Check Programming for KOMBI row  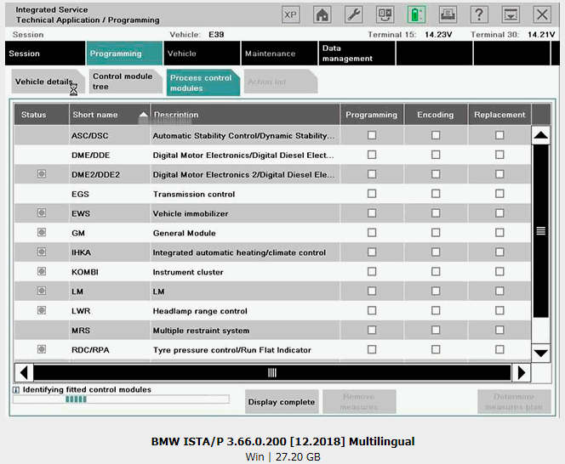pyautogui.click(x=372, y=271)
